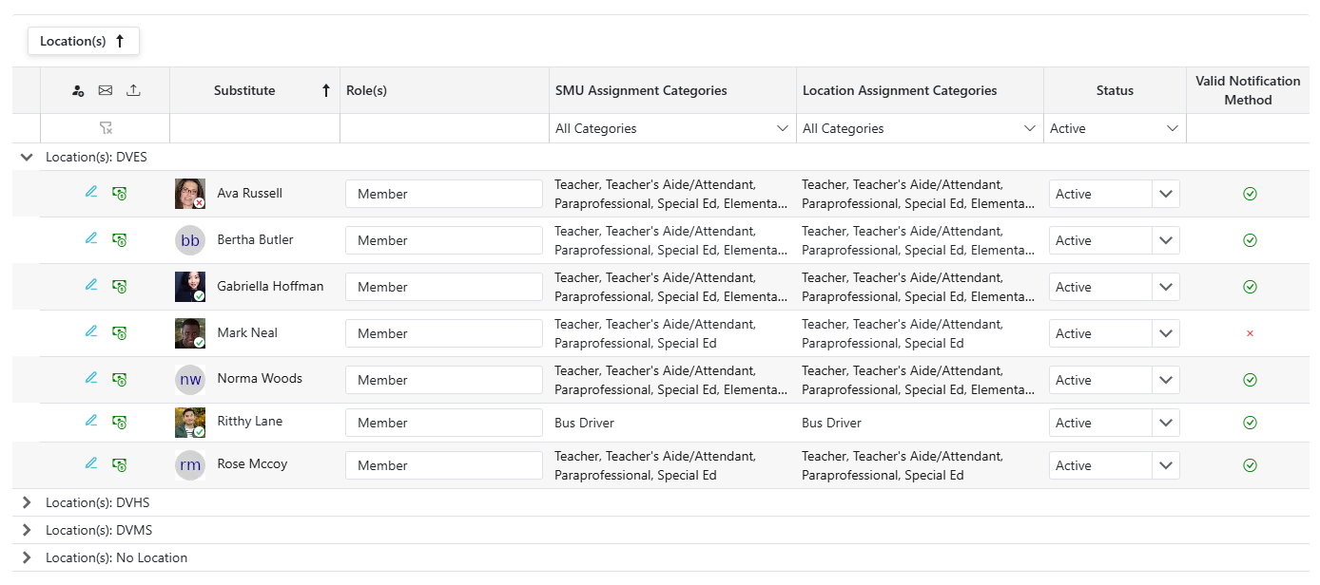This screenshot has width=1320, height=585.
Task: Click the green check notification icon for Ritthy Lane
Action: pyautogui.click(x=1250, y=423)
